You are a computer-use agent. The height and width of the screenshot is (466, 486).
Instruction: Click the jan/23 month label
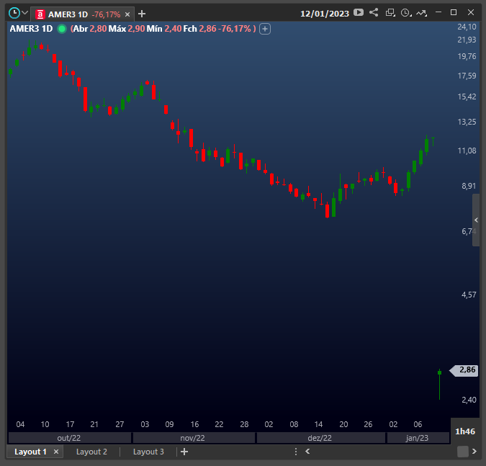pos(418,438)
